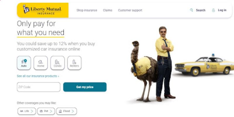Screen dimensions: 234x117
Task: Click the Flood coverage icon
Action: (60, 111)
